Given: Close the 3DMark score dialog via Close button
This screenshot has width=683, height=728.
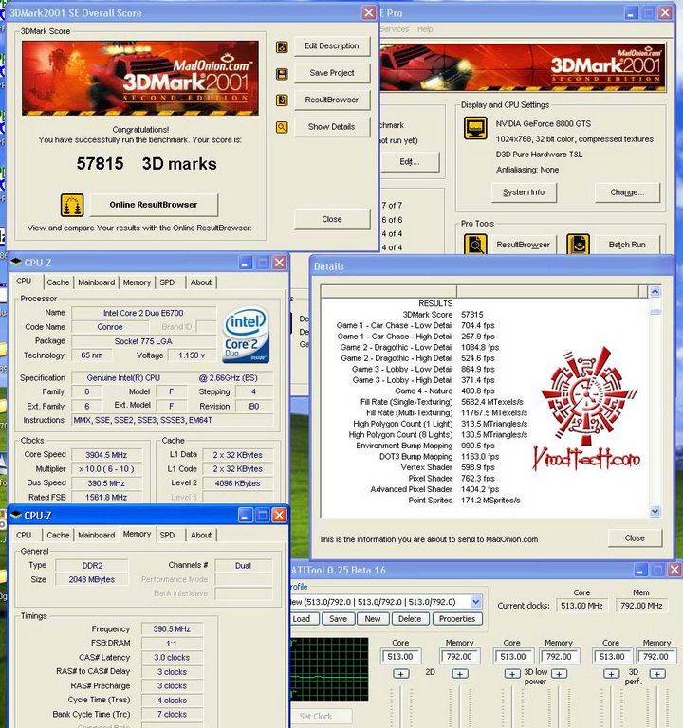Looking at the screenshot, I should tap(332, 219).
